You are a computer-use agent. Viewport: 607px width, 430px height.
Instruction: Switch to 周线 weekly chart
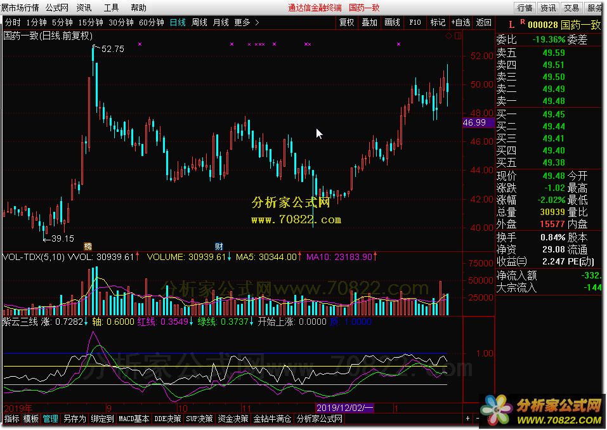[x=199, y=22]
